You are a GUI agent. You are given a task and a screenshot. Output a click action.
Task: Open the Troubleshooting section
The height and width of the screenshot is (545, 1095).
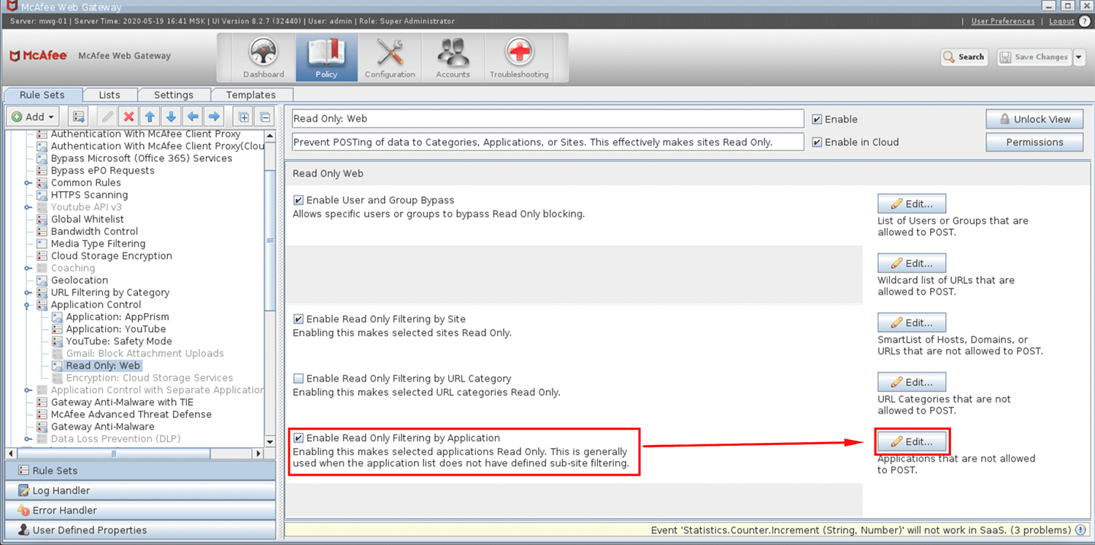click(519, 58)
